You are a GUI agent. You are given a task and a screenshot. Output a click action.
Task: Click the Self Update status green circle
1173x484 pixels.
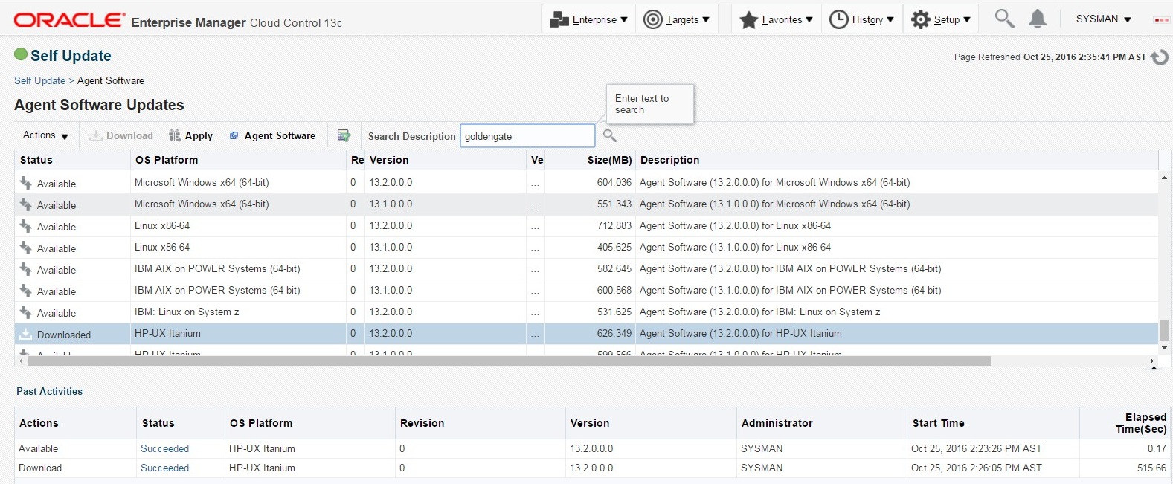(21, 54)
